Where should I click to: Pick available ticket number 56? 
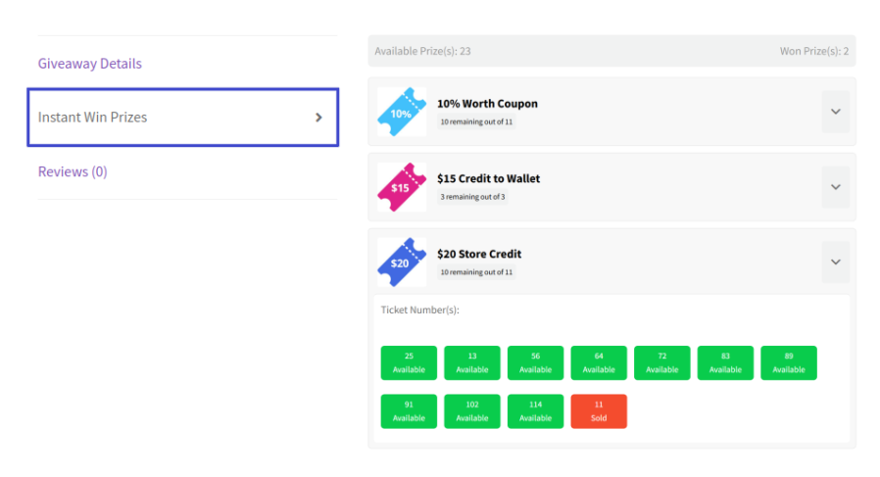tap(535, 362)
